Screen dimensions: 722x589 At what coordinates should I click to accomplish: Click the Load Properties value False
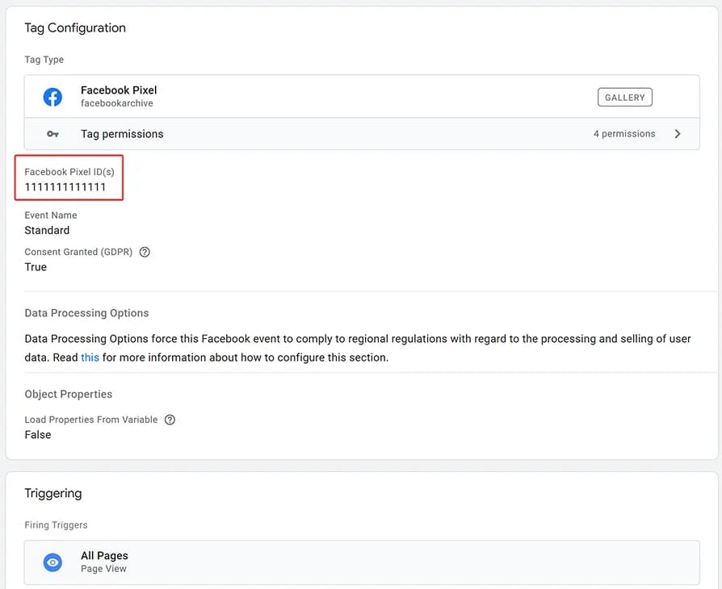(38, 435)
